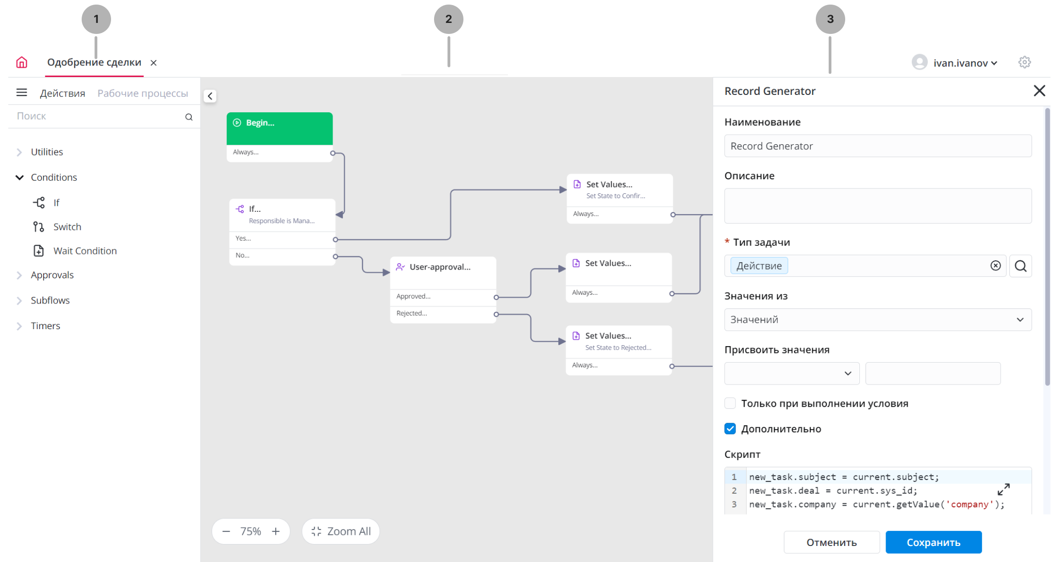Select the Действия tab
This screenshot has width=1059, height=562.
(62, 94)
